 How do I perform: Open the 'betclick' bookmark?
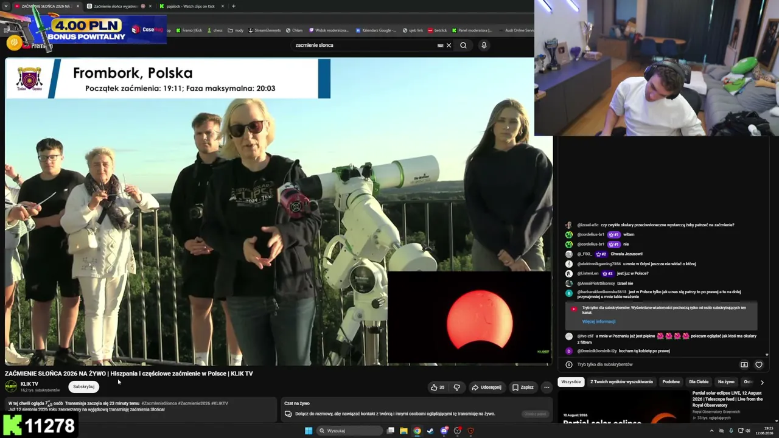click(x=438, y=30)
